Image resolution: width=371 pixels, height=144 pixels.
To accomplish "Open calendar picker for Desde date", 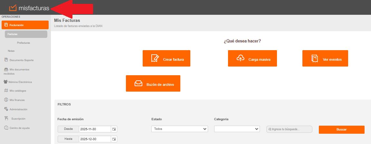I will (x=114, y=129).
